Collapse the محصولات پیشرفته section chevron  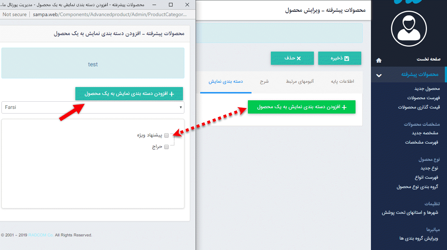point(378,75)
